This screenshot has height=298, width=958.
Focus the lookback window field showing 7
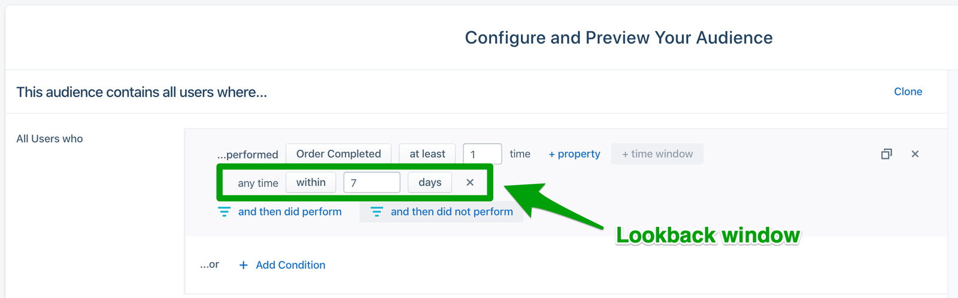[371, 183]
